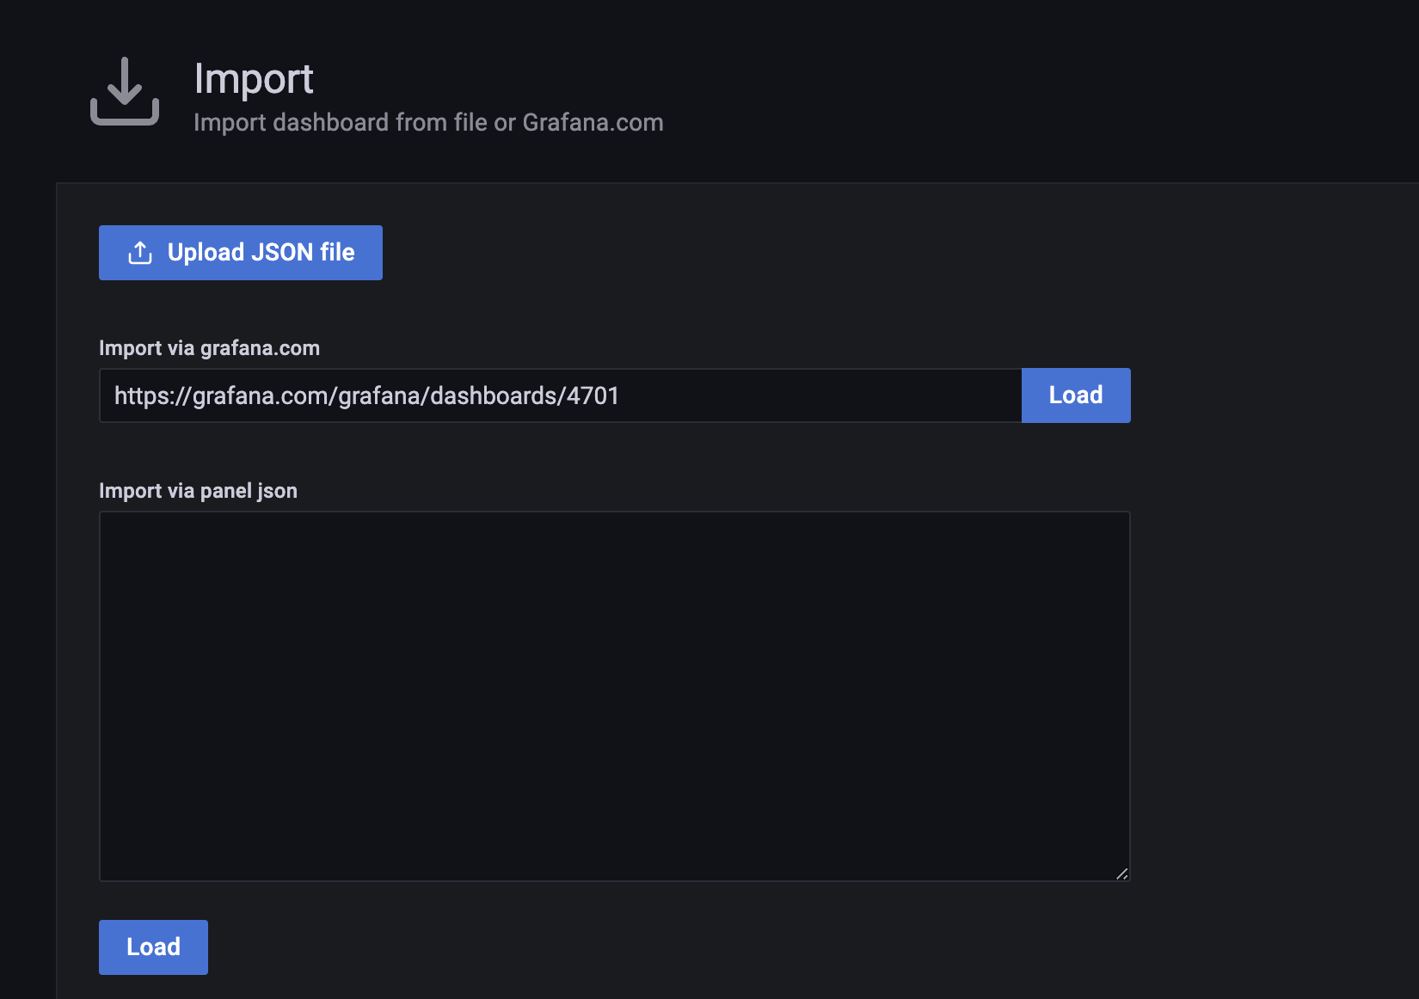Click the Upload JSON file button
This screenshot has width=1419, height=999.
pos(241,253)
